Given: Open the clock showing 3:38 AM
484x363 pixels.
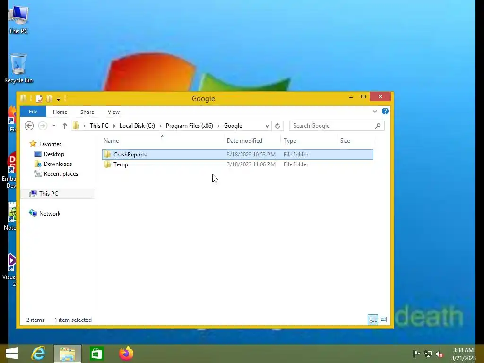Looking at the screenshot, I should click(x=463, y=354).
